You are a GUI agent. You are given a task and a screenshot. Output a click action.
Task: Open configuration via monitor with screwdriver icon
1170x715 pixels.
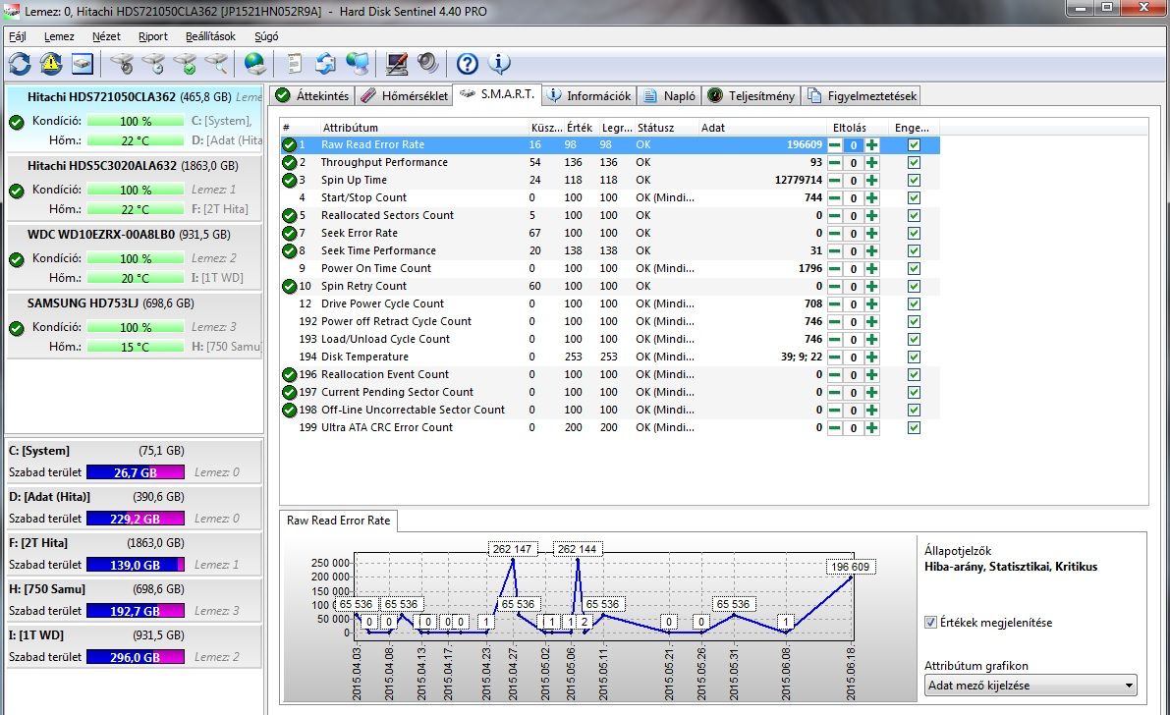(396, 64)
